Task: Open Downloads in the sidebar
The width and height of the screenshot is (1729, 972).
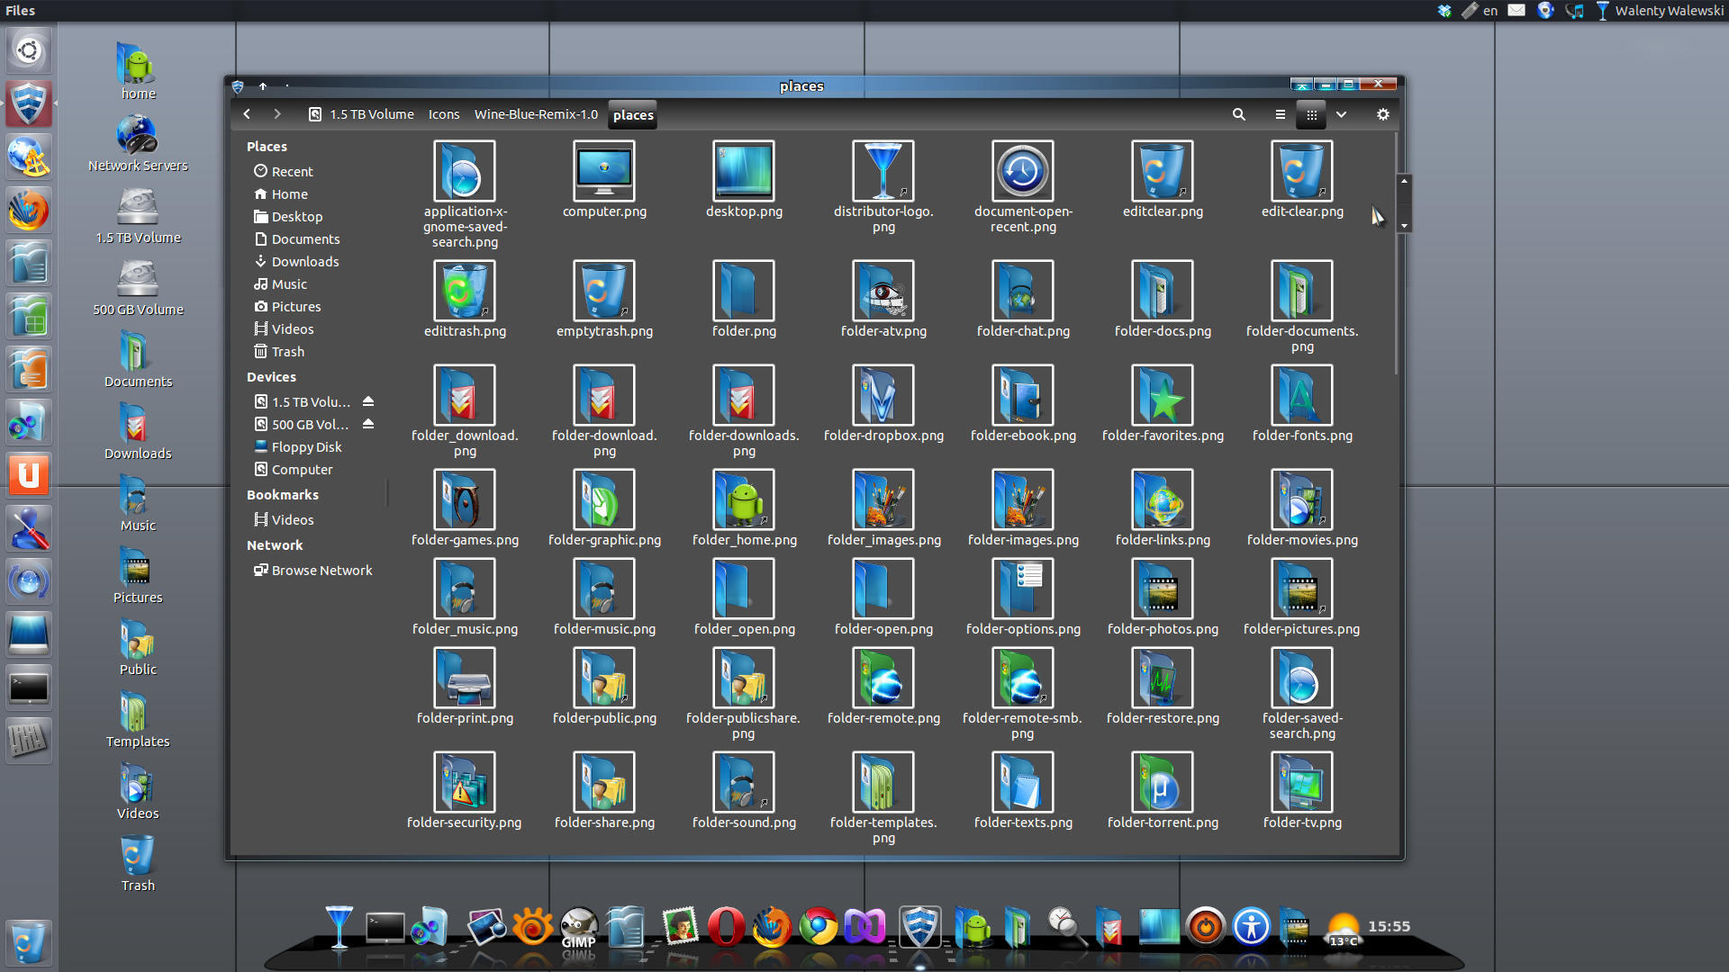Action: coord(304,262)
